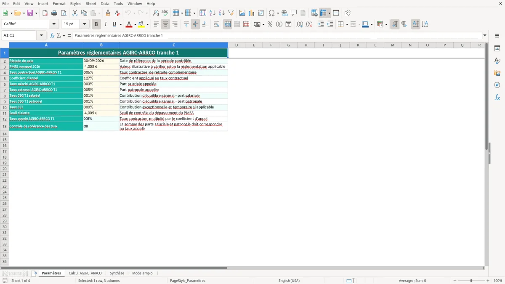Open the Sheet menu
Viewport: 505px width, 284px height.
coord(91,3)
